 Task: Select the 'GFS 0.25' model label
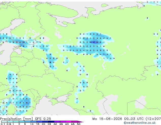point(43,119)
